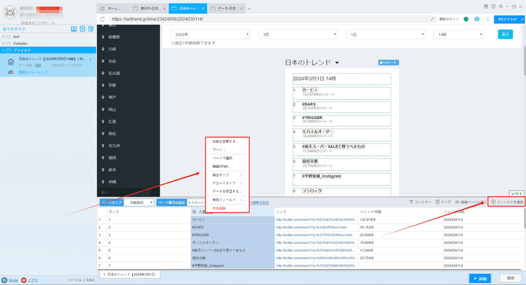Click the フィルター filter icon
The image size is (526, 285).
tap(412, 202)
